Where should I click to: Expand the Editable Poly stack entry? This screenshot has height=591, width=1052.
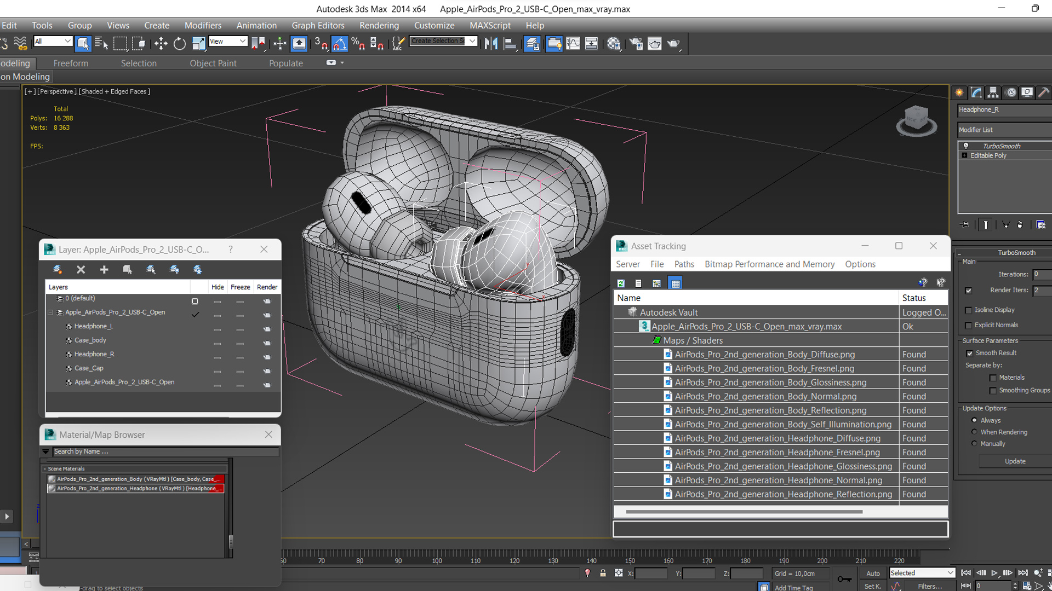tap(964, 155)
